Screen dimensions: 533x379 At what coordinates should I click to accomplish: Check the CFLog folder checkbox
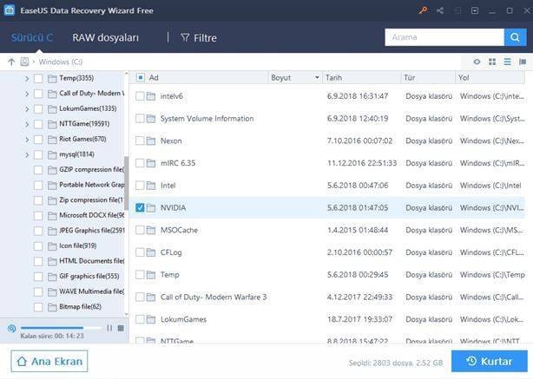[140, 252]
